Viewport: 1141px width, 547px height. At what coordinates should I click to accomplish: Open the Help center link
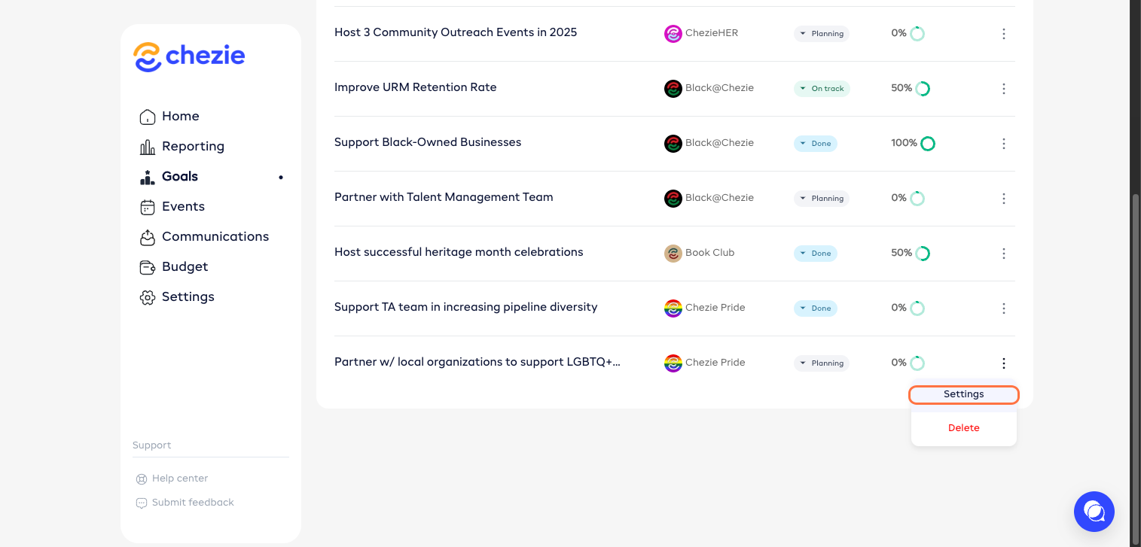click(179, 479)
